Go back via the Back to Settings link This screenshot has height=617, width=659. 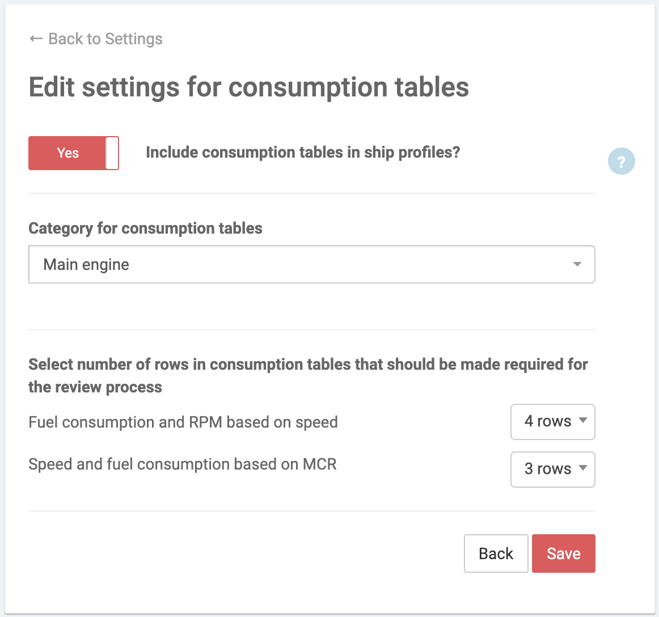click(x=105, y=39)
